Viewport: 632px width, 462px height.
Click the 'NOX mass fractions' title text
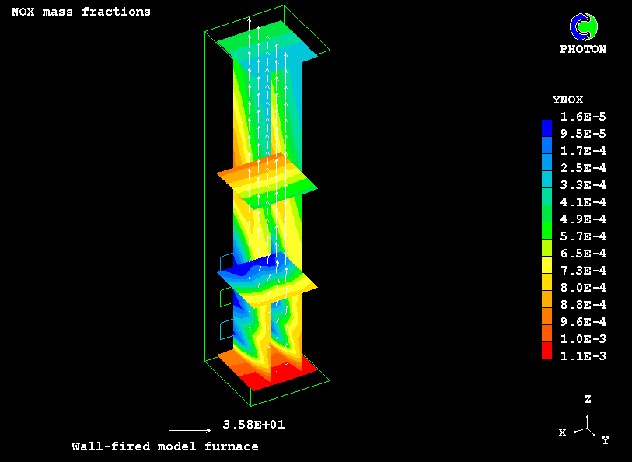point(81,12)
